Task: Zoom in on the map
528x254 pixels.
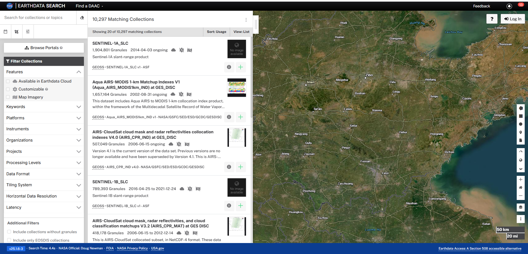Action: pos(521,179)
